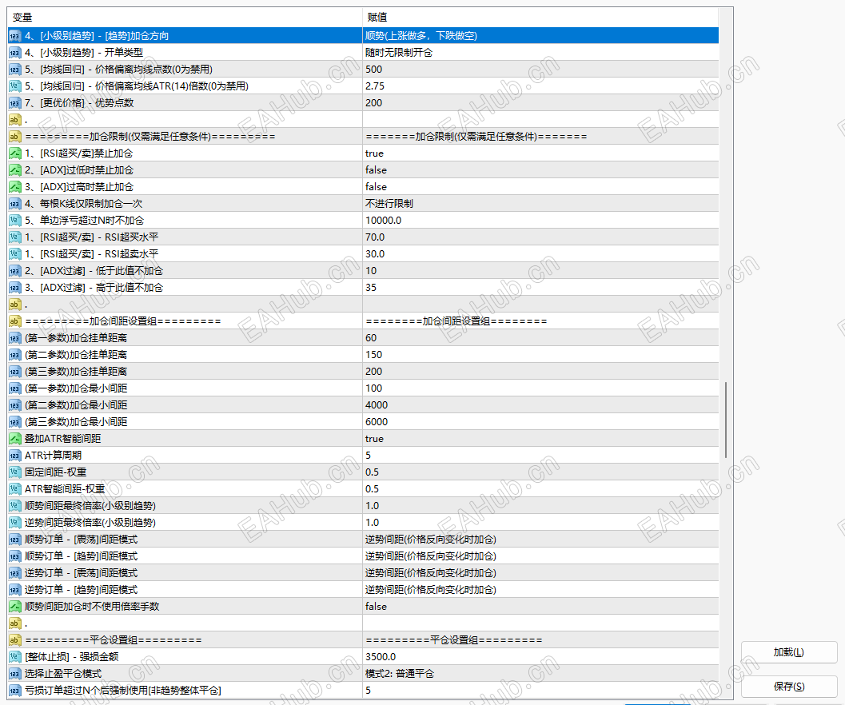Click the icon beside 单边浮亏超过N时不加仓

tap(14, 221)
